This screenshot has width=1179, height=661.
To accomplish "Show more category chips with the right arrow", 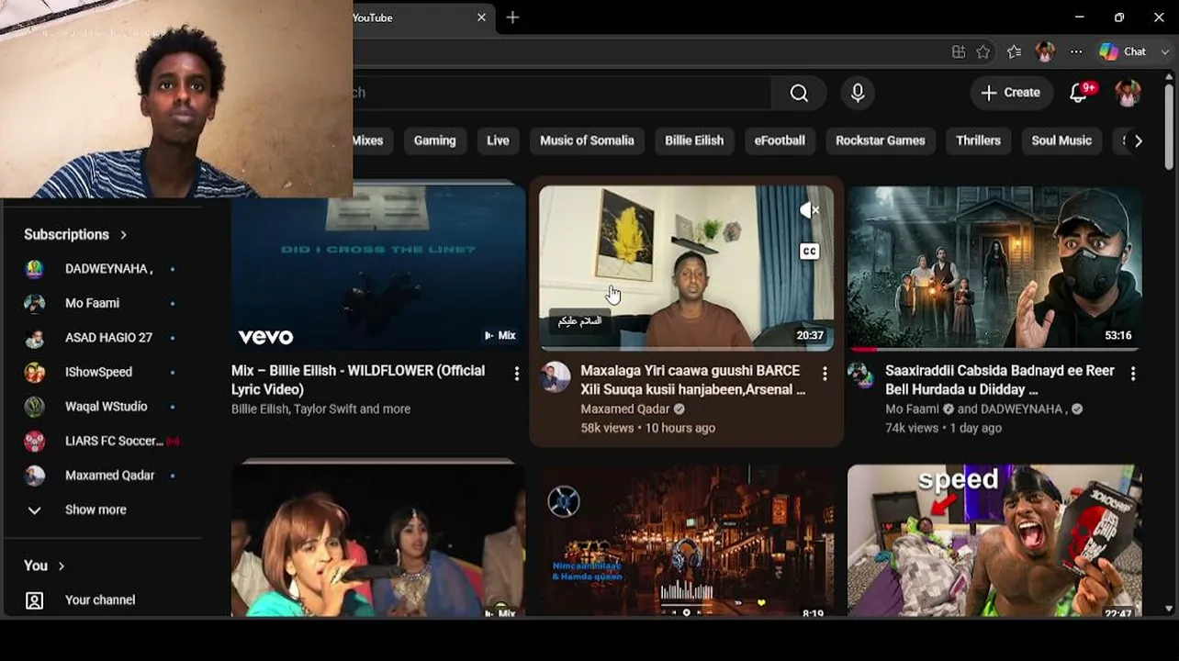I will click(1139, 140).
